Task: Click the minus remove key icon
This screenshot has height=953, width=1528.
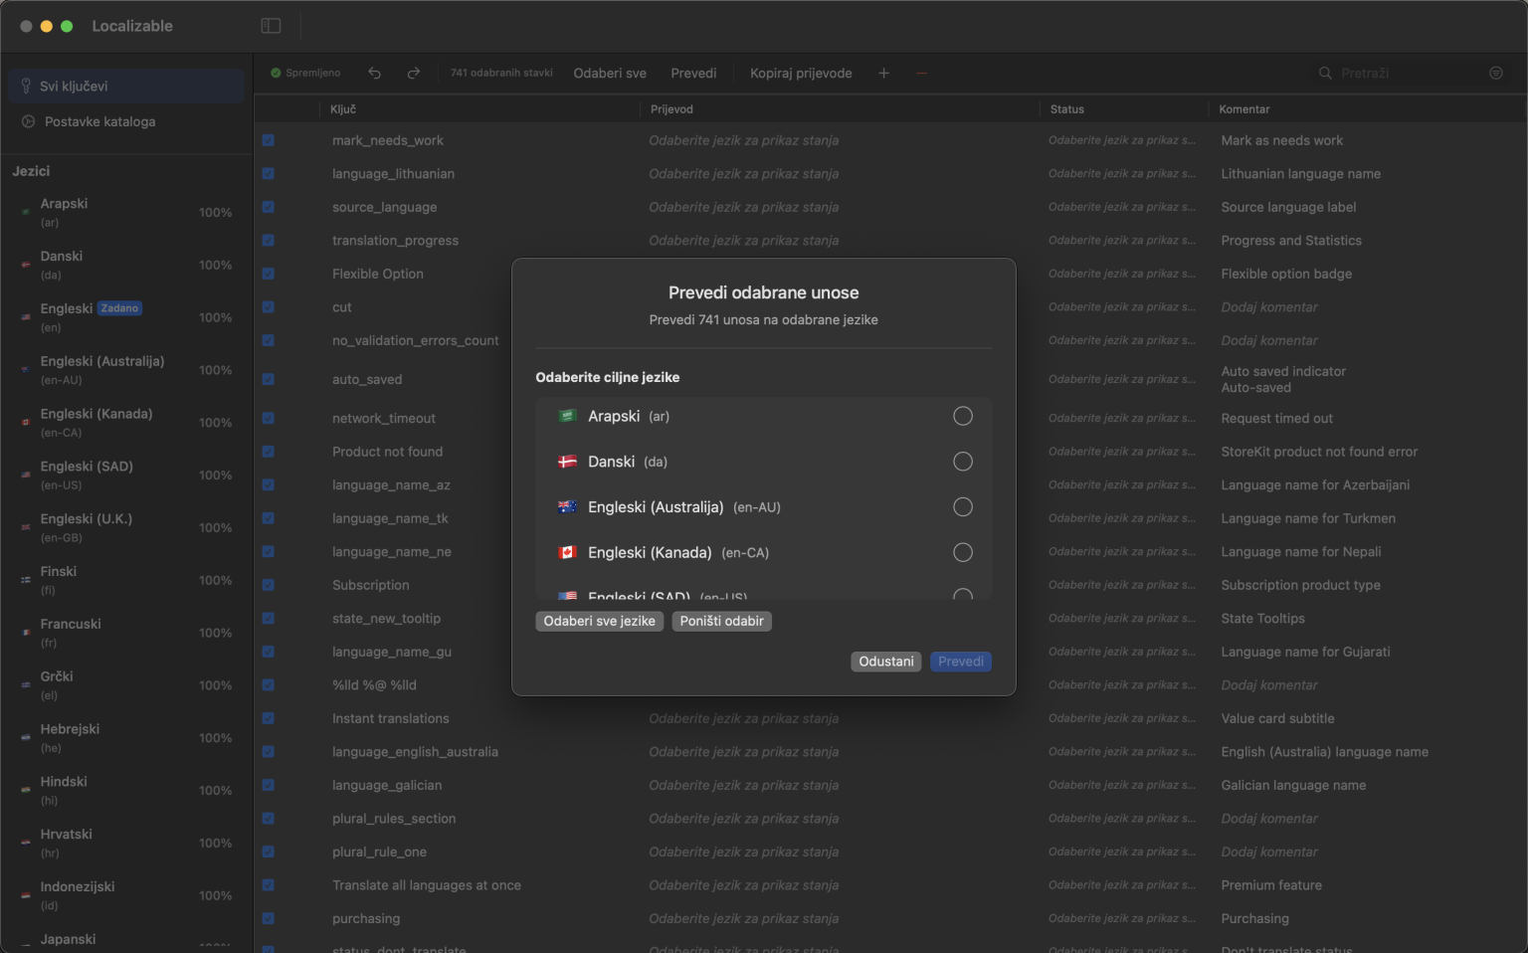Action: pyautogui.click(x=921, y=73)
